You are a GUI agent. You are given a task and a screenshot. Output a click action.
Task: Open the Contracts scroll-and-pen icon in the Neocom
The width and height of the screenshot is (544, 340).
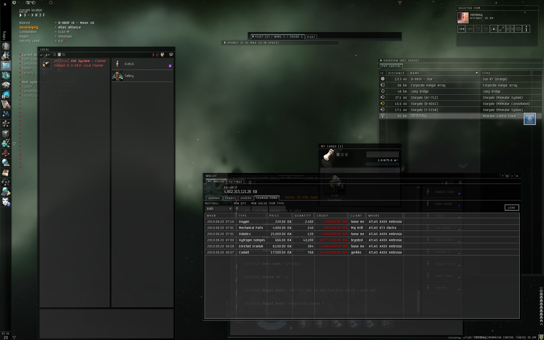pyautogui.click(x=6, y=105)
